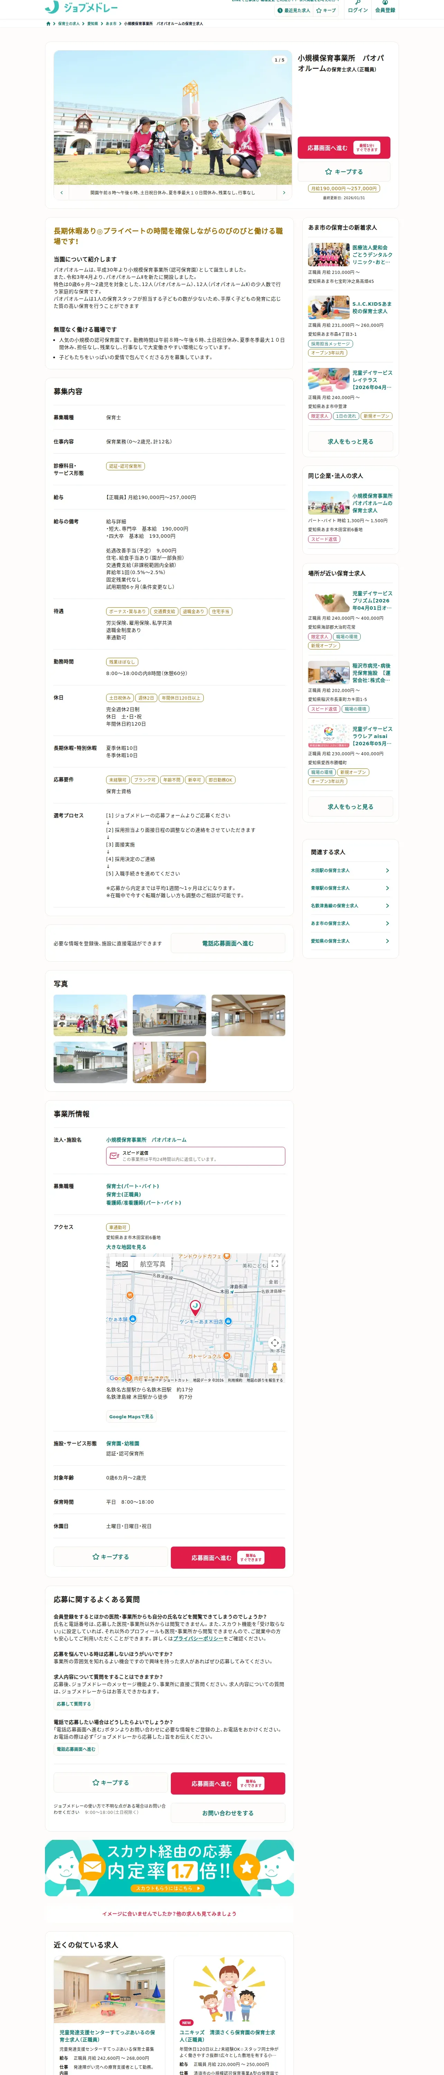Show previous photo in main carousel
The width and height of the screenshot is (444, 2075).
click(62, 193)
